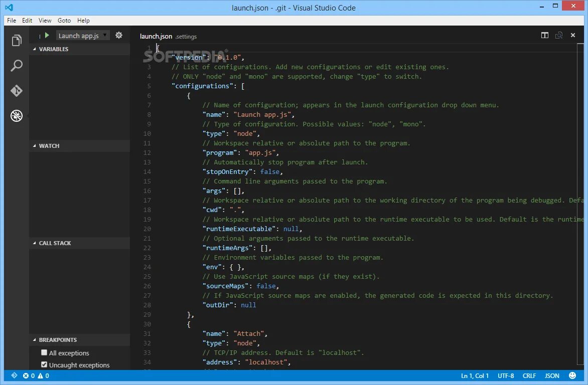Image resolution: width=588 pixels, height=385 pixels.
Task: Change the JSON language mode
Action: (552, 375)
